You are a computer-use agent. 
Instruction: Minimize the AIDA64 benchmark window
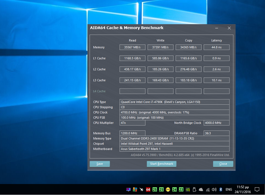217,28
